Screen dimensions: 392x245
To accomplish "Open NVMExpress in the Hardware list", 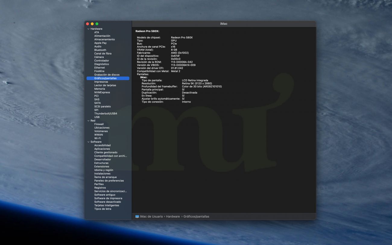I will pyautogui.click(x=102, y=93).
